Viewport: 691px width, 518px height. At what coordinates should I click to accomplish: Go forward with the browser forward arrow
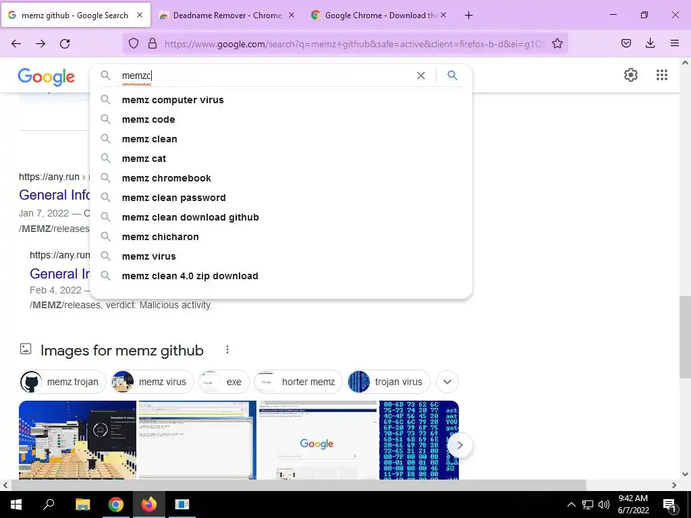point(40,43)
